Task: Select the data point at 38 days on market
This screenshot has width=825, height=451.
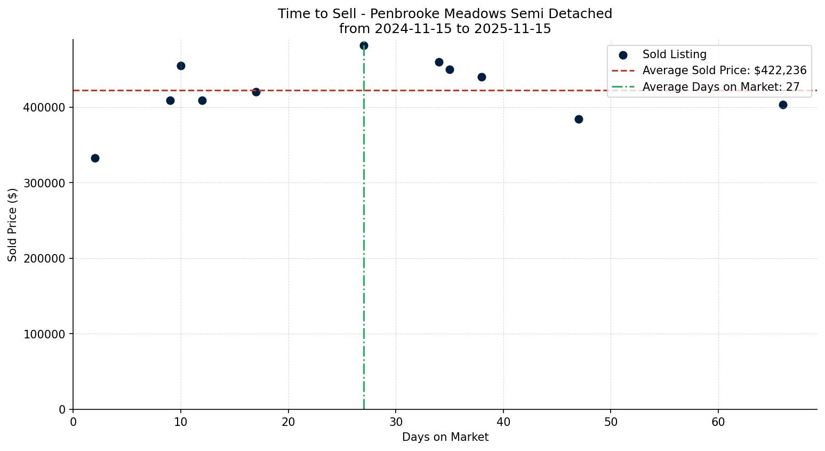Action: coord(482,77)
